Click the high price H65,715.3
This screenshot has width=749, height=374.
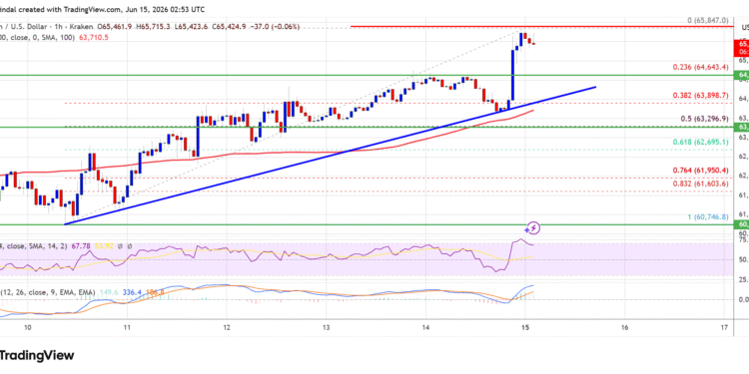pyautogui.click(x=153, y=27)
